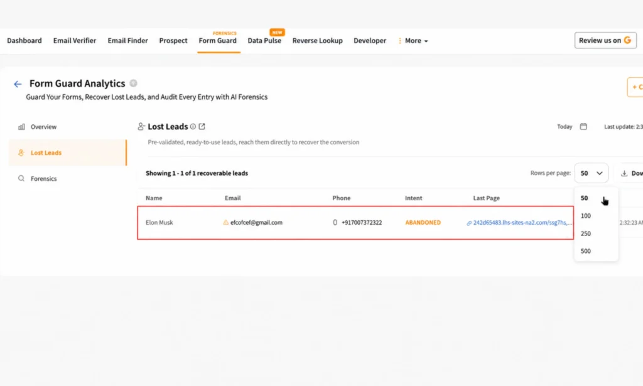Viewport: 643px width, 386px height.
Task: Select Lost Leads in the sidebar
Action: point(68,153)
